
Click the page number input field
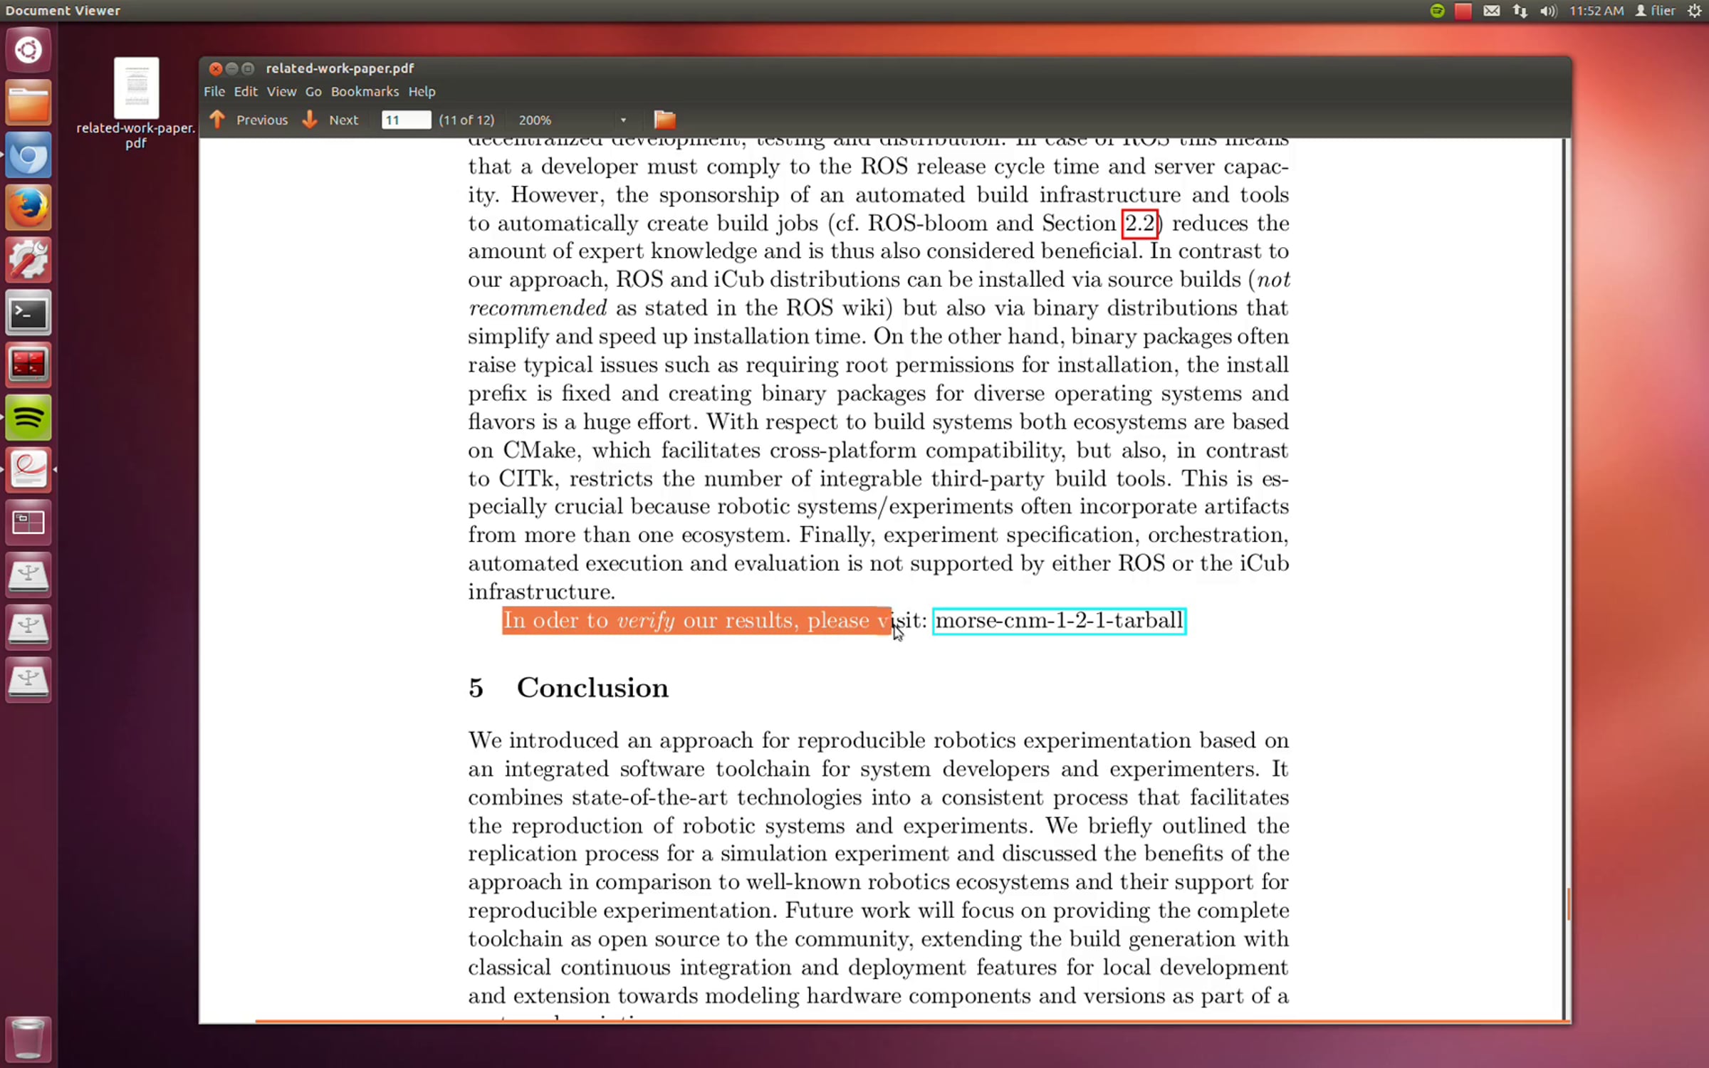click(405, 120)
